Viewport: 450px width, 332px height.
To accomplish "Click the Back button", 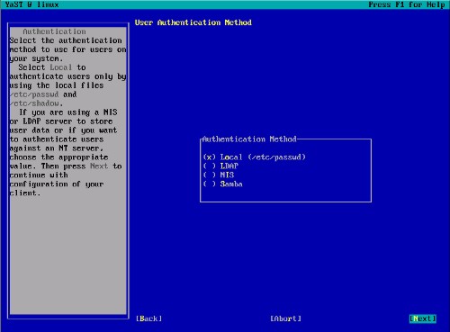I will click(x=148, y=319).
